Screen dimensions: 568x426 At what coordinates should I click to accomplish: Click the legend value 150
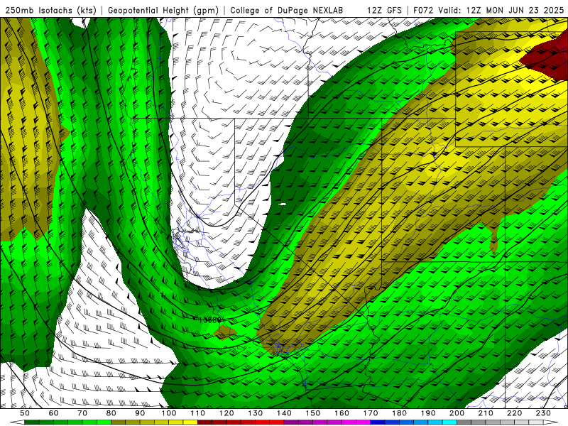313,413
